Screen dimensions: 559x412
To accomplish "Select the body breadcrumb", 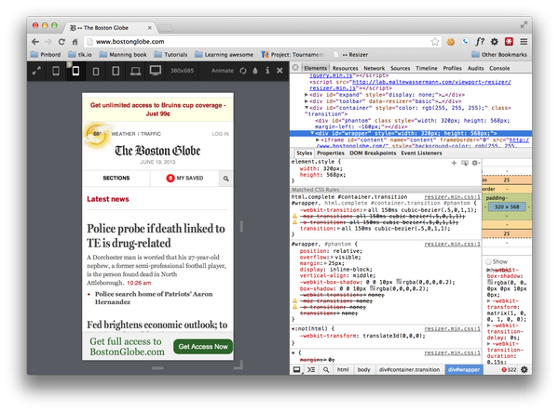I will coord(363,369).
